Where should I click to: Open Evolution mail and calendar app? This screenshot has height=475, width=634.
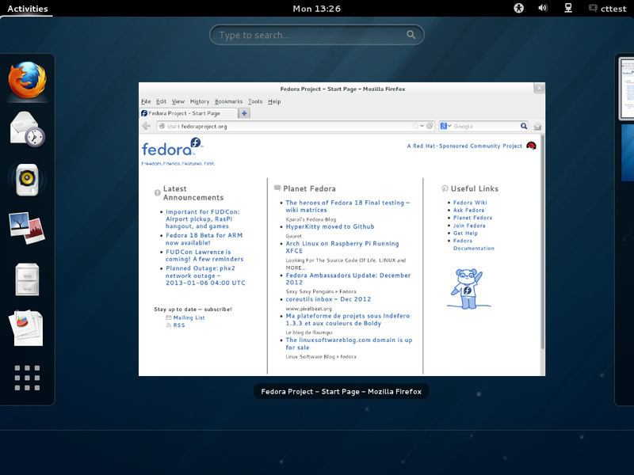coord(27,129)
